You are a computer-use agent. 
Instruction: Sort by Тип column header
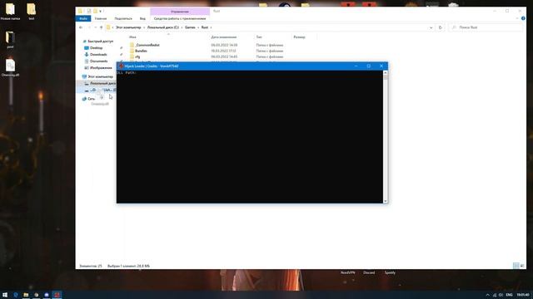point(259,37)
